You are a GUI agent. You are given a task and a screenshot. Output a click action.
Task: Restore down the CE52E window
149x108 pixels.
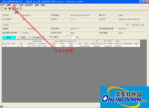click(x=144, y=2)
